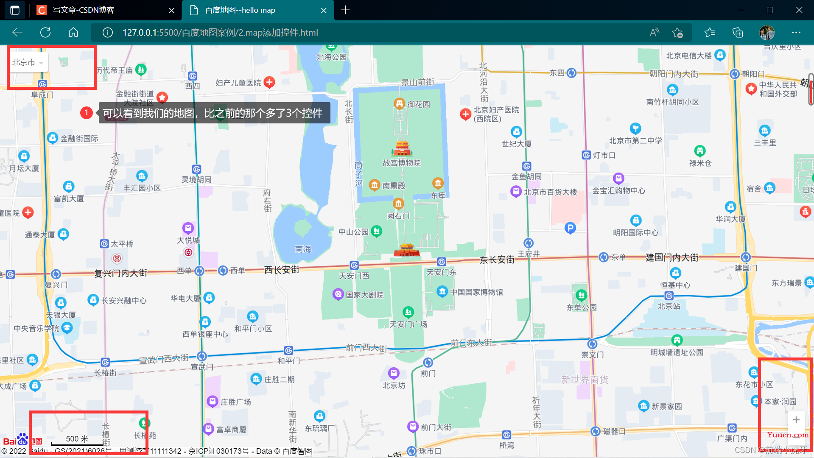The height and width of the screenshot is (458, 814).
Task: Open a new browser tab
Action: pyautogui.click(x=345, y=10)
